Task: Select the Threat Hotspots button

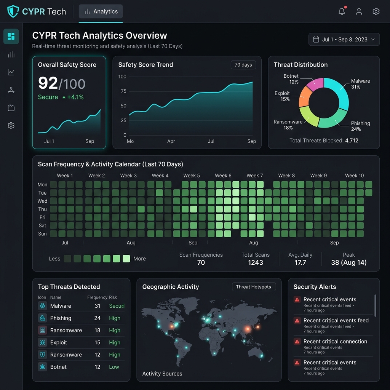Action: coord(254,287)
